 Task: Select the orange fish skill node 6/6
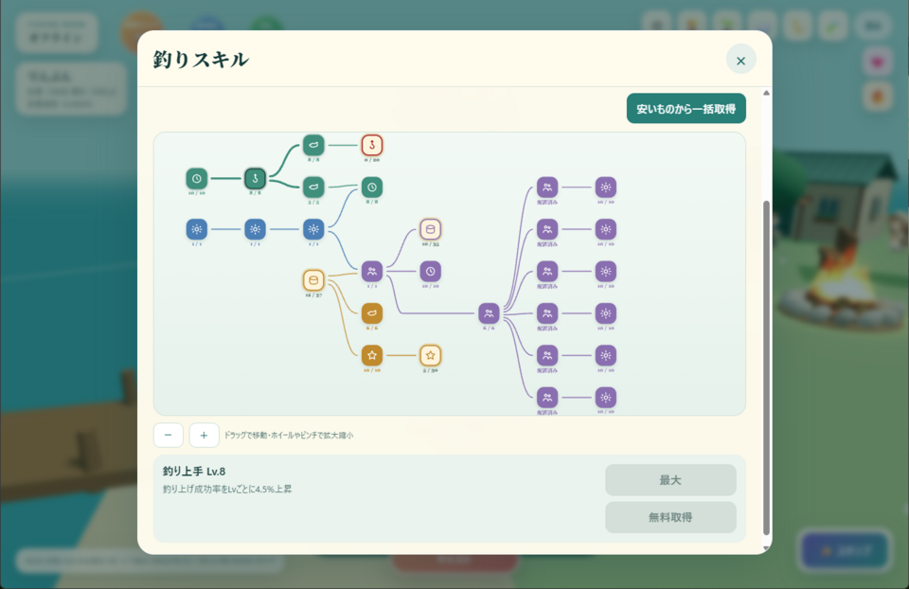[x=372, y=313]
